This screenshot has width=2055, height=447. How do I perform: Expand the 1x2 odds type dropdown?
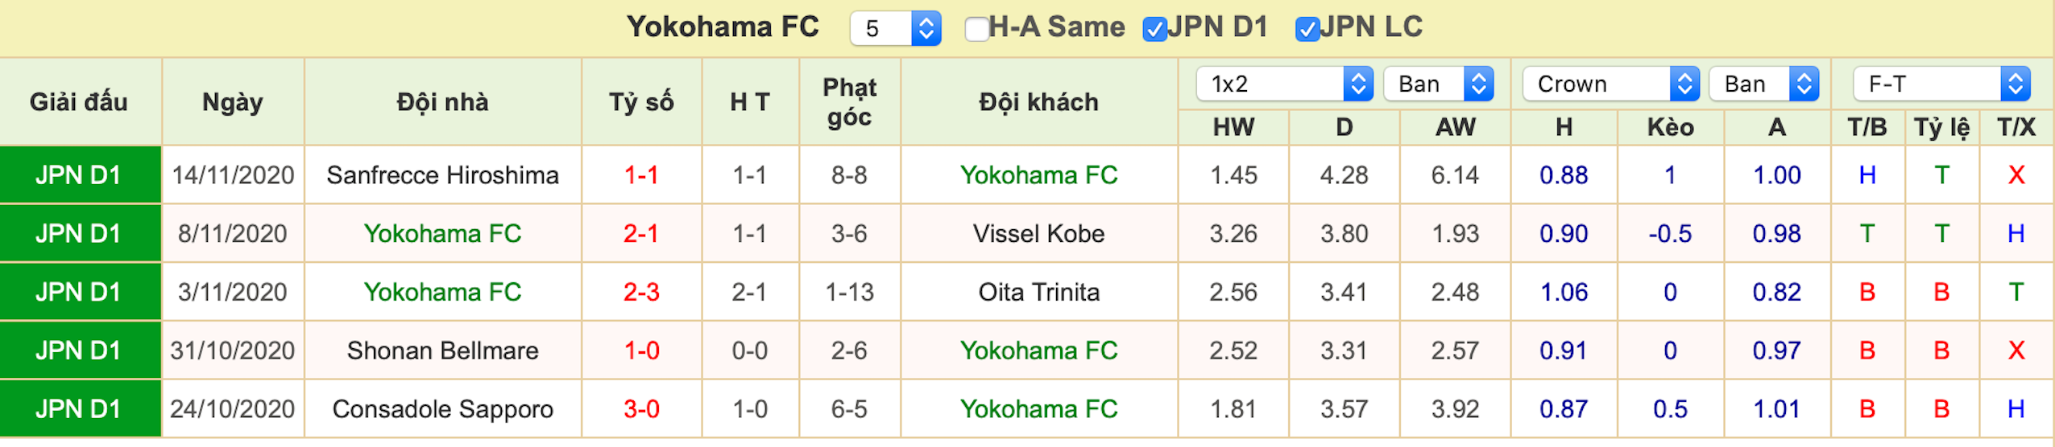(1284, 84)
